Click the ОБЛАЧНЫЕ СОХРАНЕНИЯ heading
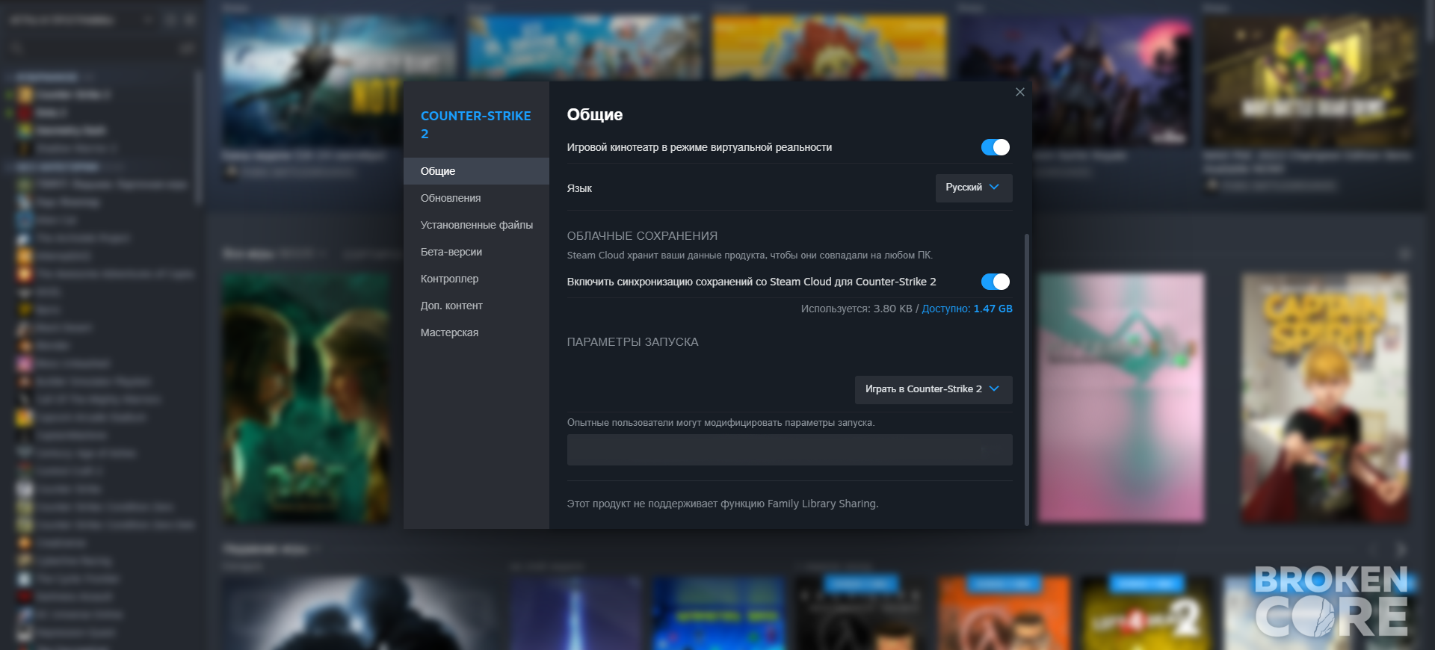Screen dimensions: 1435x650 pos(642,236)
